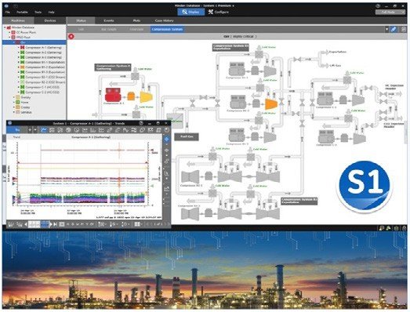Open the Events tab
Screen dimensions: 410x312
[109, 20]
